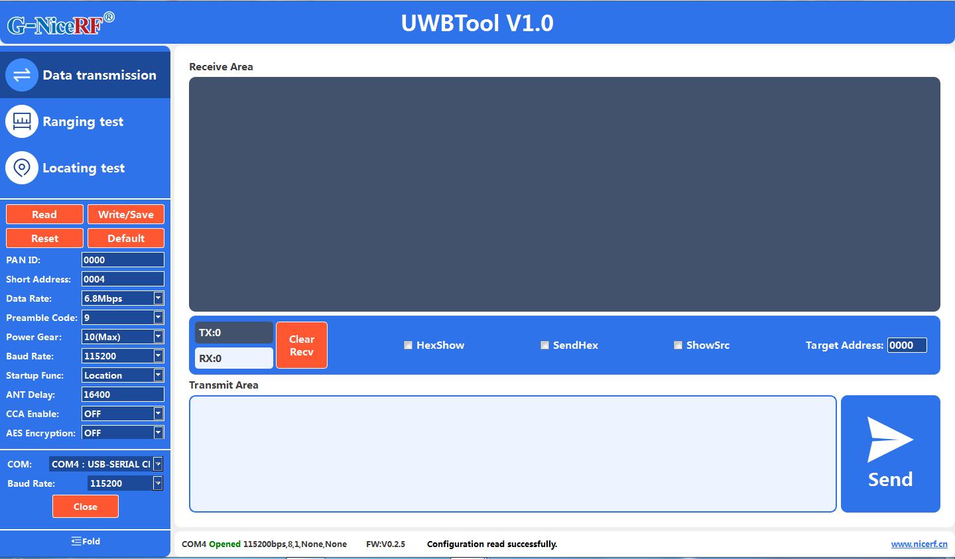Expand the AES Encryption dropdown
The width and height of the screenshot is (955, 559).
[x=123, y=433]
